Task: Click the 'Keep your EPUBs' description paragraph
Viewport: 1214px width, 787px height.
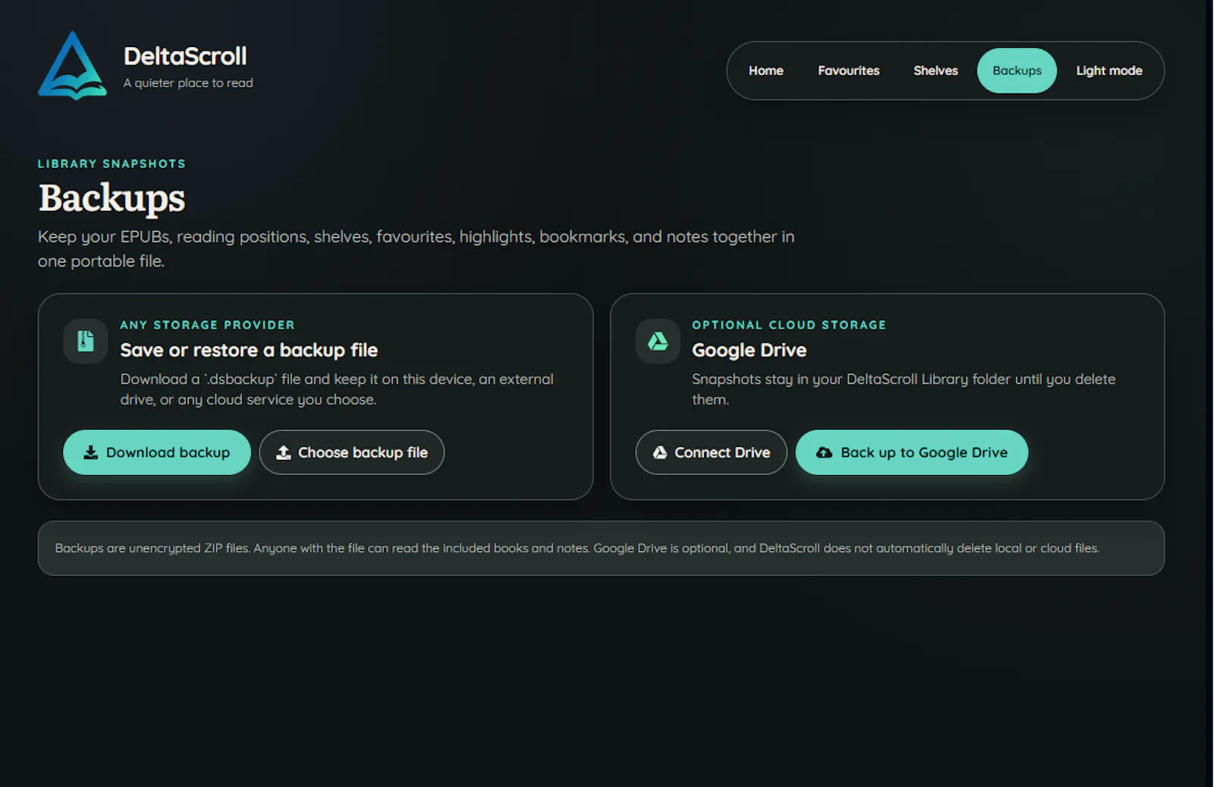Action: click(416, 249)
